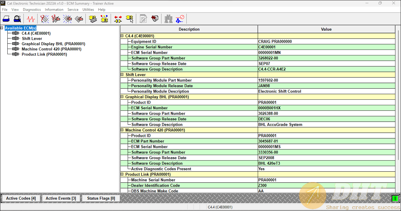Click the Active Event Codes icon
Viewport: 401px width, 211px height.
[x=67, y=19]
